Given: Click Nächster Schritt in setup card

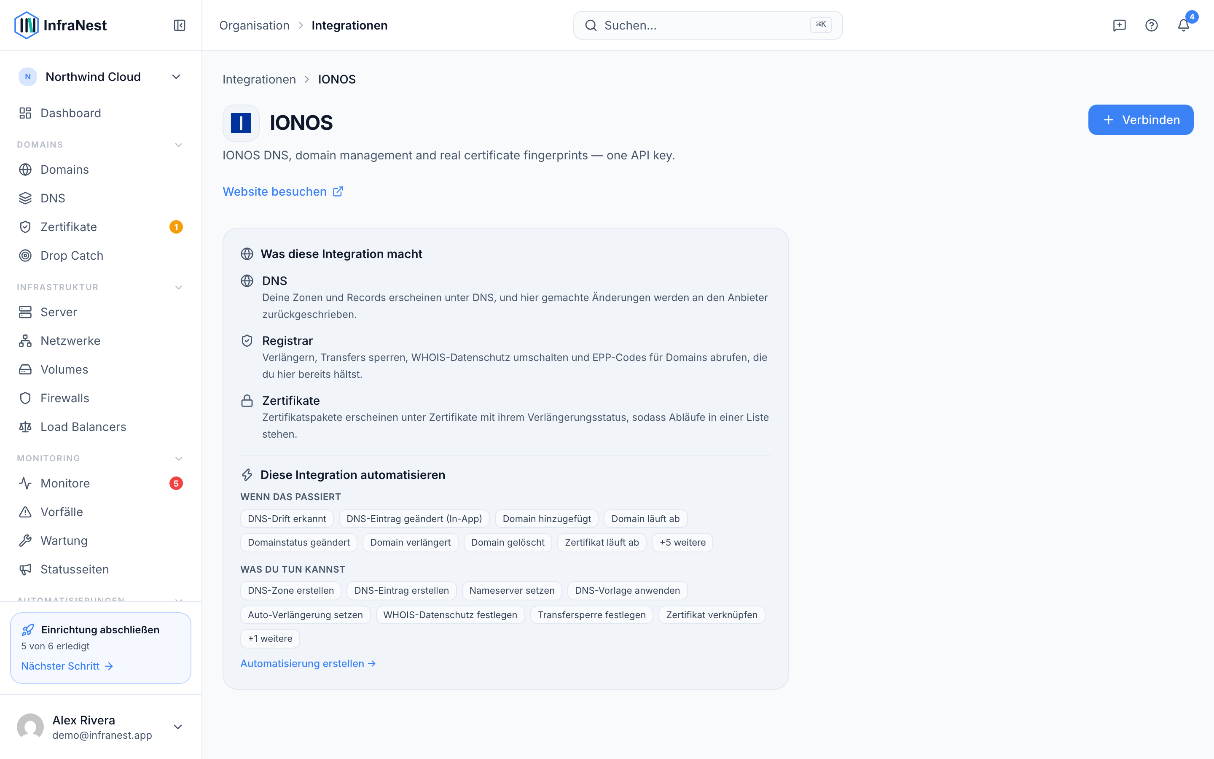Looking at the screenshot, I should pos(67,666).
